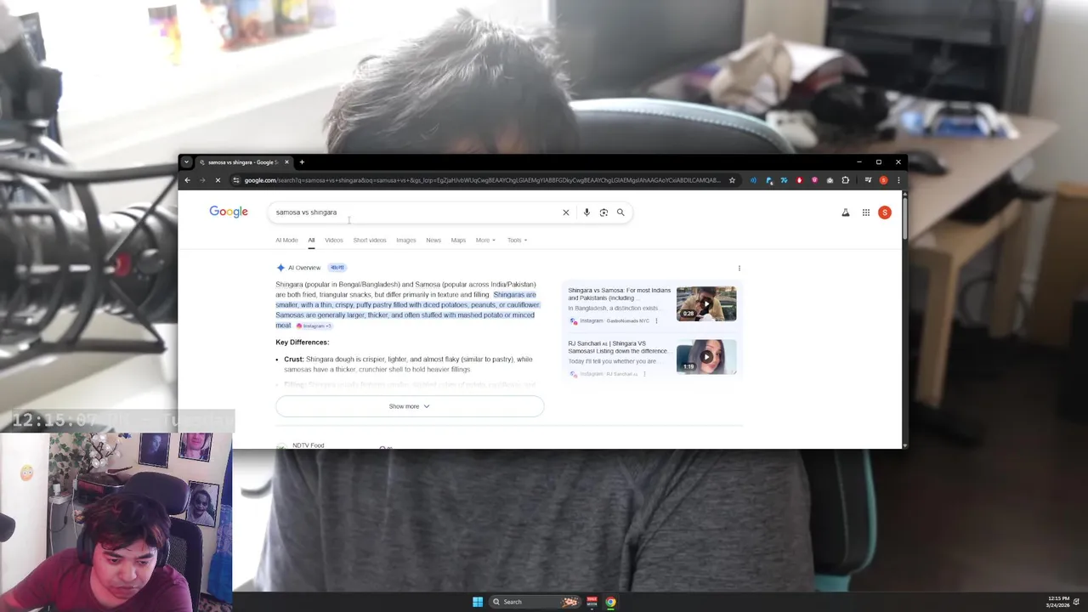1088x612 pixels.
Task: Click the Chrome address bar URL
Action: pyautogui.click(x=482, y=180)
